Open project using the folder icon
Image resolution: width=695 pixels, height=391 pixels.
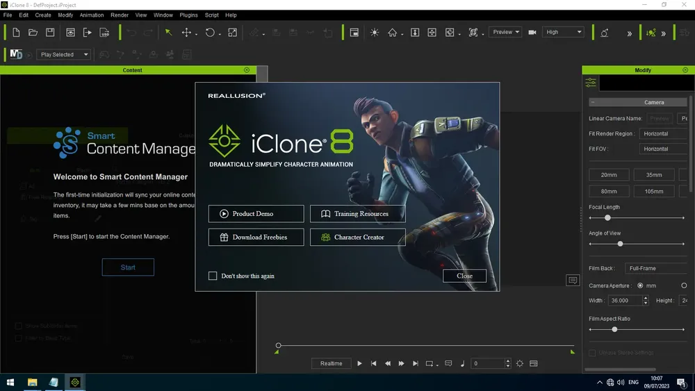point(33,33)
